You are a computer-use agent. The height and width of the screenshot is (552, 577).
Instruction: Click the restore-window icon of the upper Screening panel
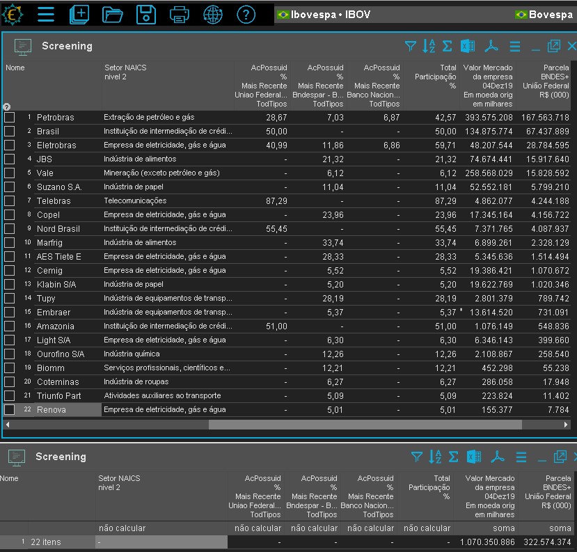[x=554, y=46]
